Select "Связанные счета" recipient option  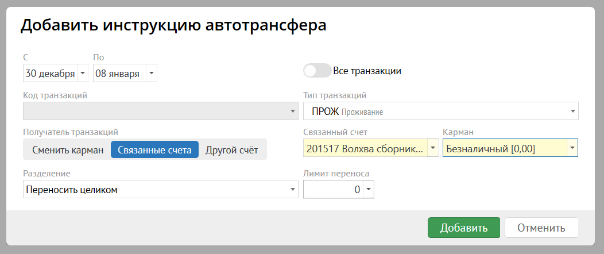[x=154, y=150]
